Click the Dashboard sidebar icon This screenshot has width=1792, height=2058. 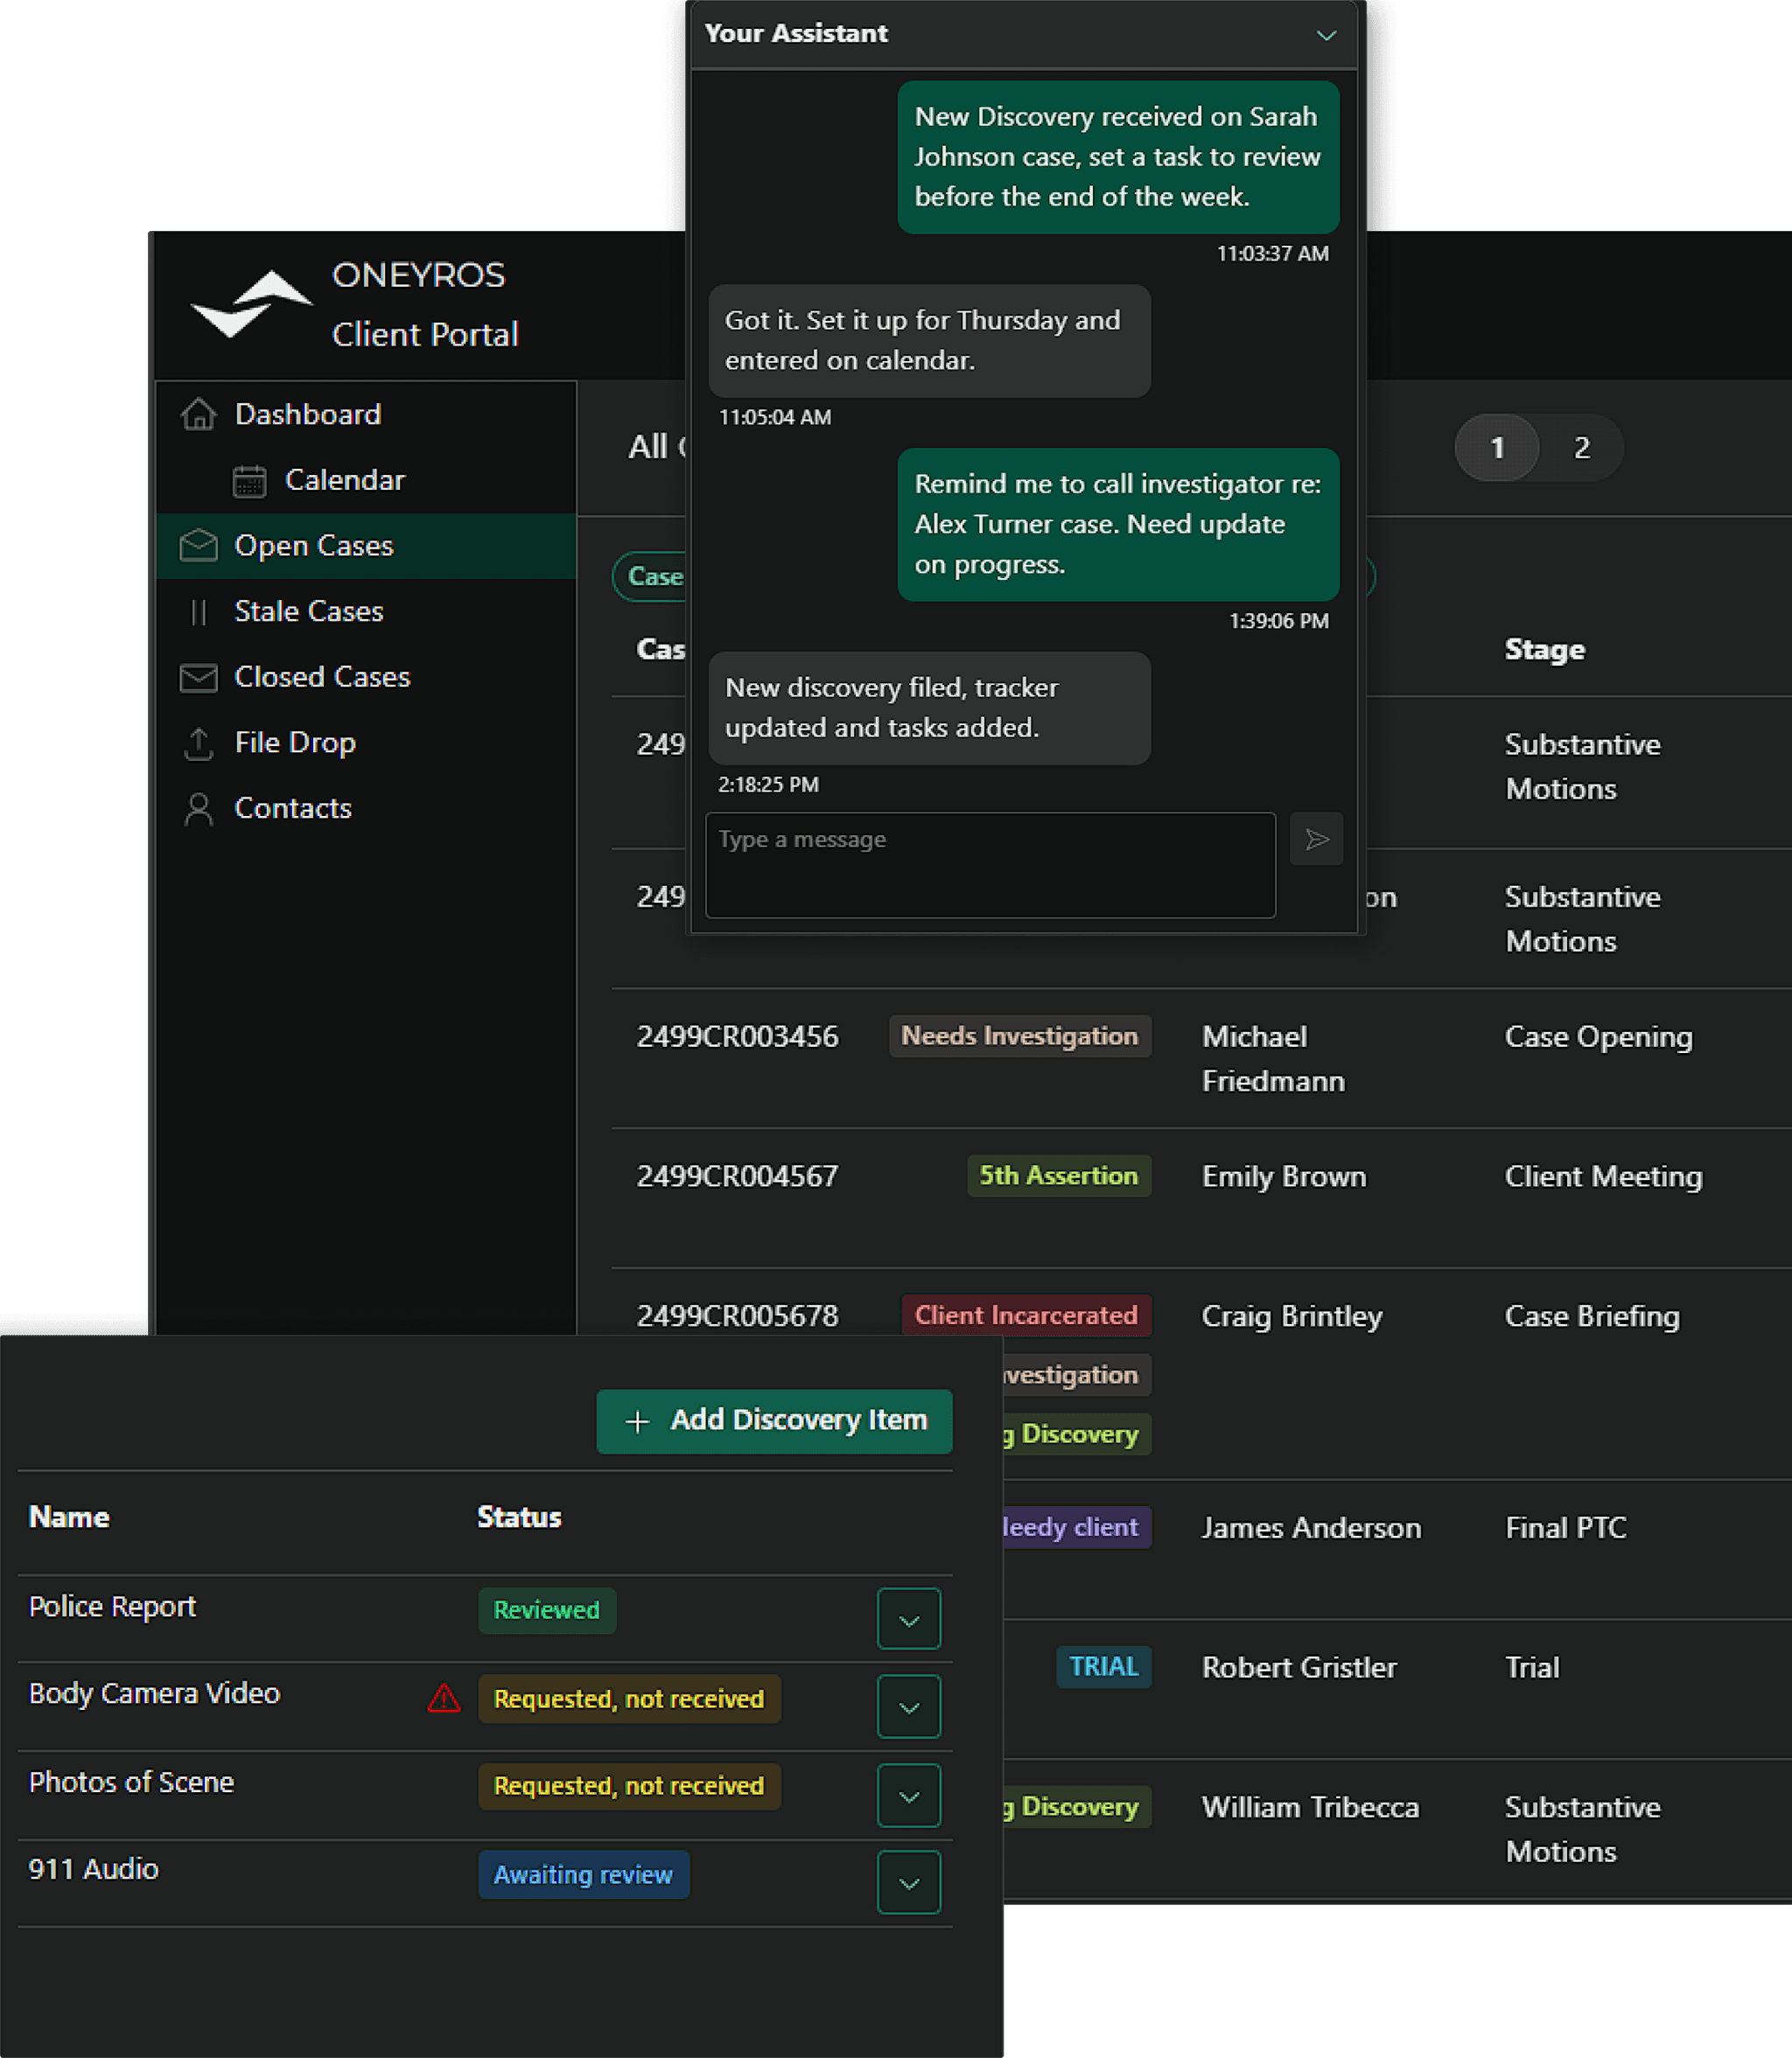coord(199,413)
